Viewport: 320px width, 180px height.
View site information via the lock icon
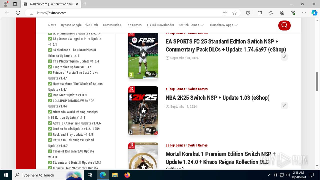coord(31,13)
